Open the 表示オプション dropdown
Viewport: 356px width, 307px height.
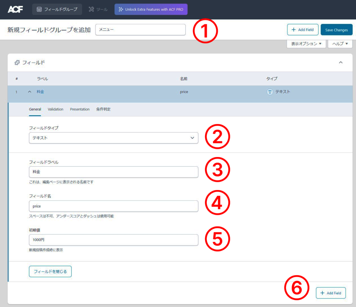(x=305, y=44)
